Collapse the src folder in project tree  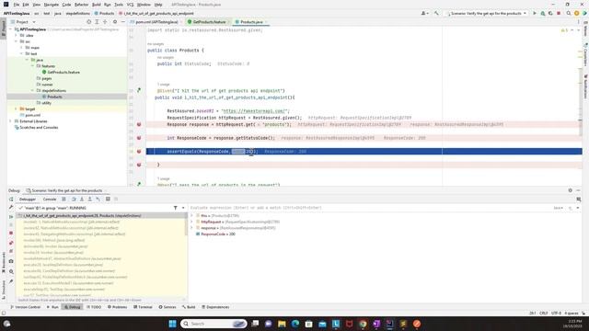[x=17, y=41]
